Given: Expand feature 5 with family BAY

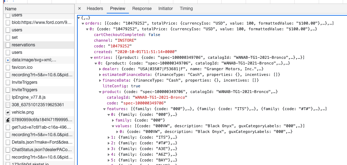Looking at the screenshot, I should 109,160.
